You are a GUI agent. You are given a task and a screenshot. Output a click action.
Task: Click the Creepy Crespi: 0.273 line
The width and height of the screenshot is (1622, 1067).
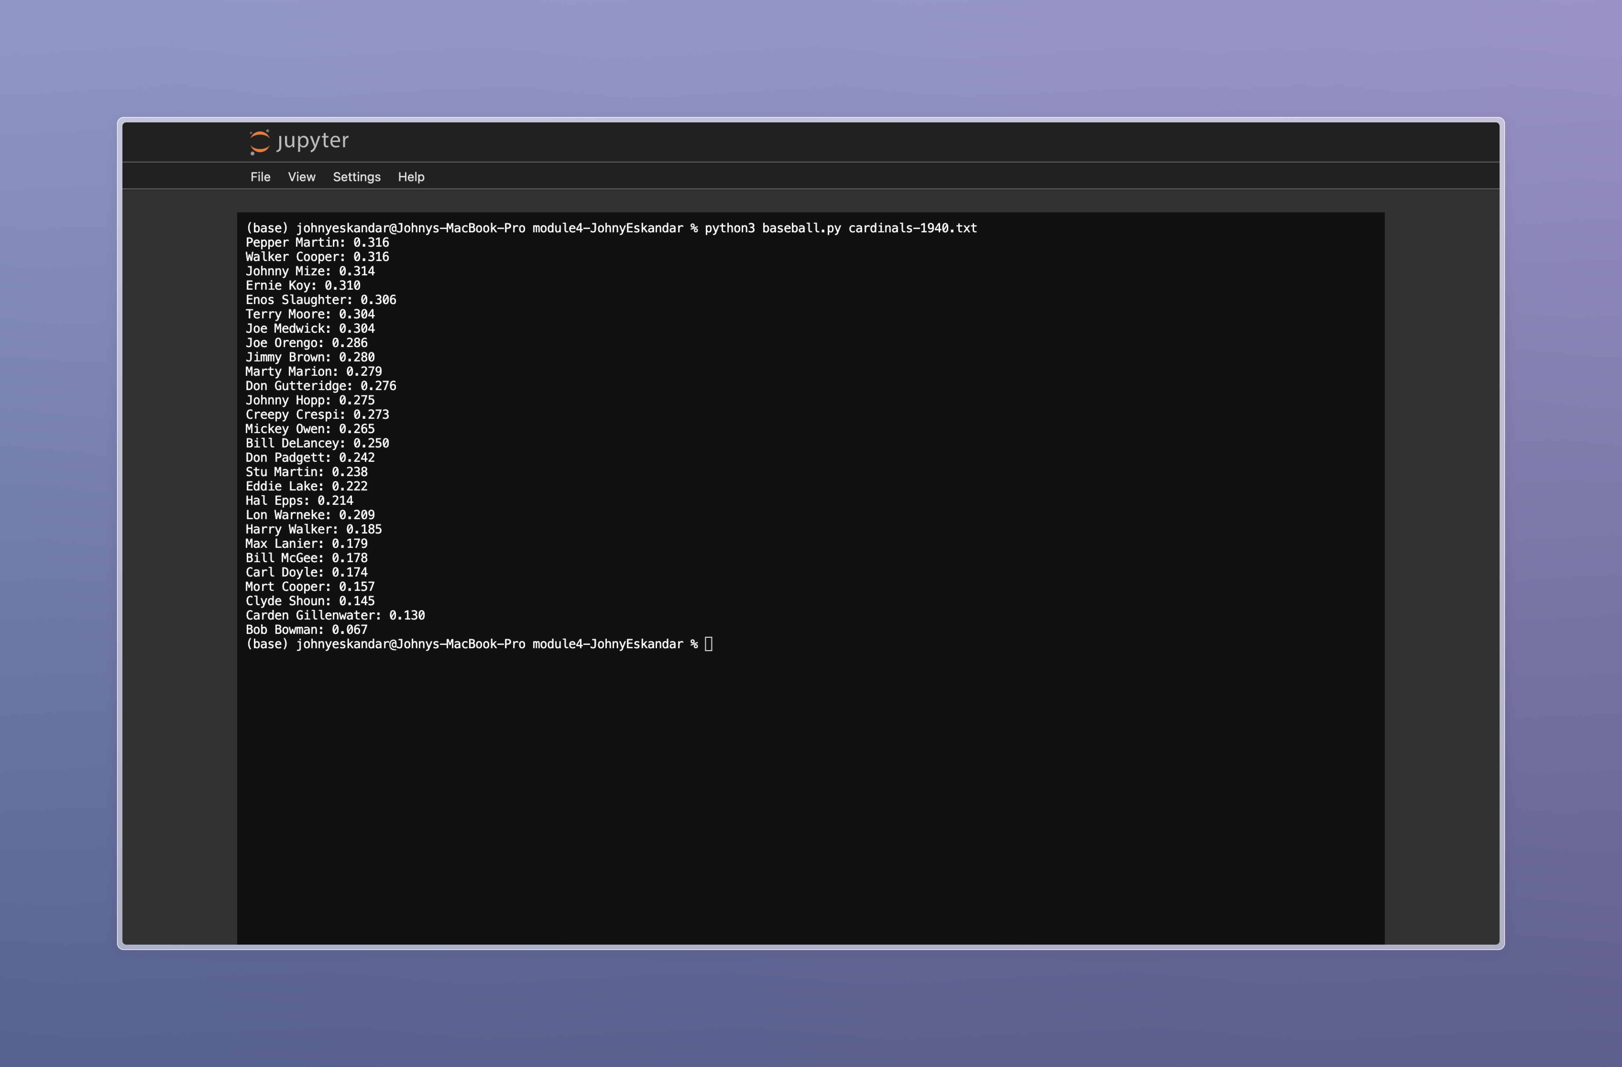pos(317,414)
